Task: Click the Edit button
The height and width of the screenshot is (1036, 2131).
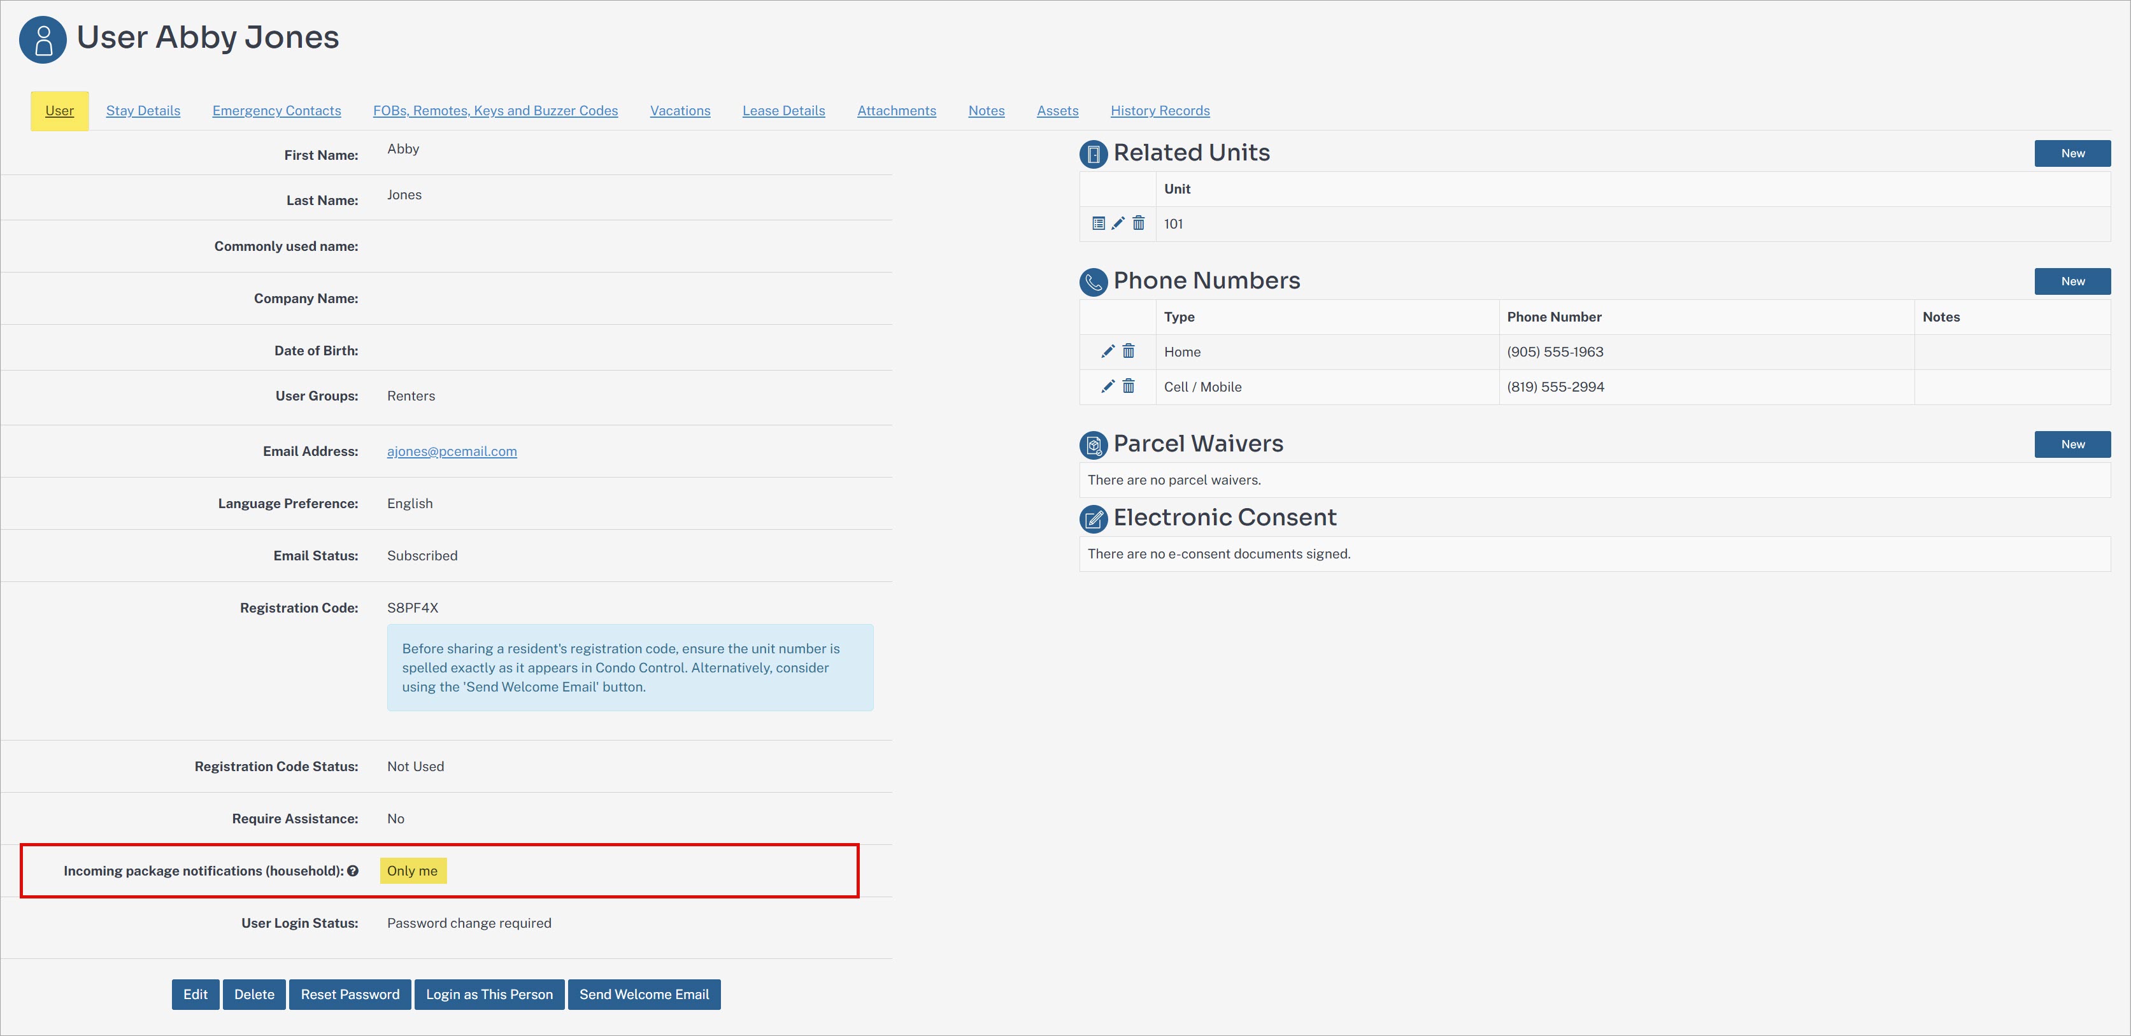Action: 196,995
